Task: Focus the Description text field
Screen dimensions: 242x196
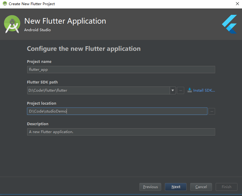Action: click(121, 132)
